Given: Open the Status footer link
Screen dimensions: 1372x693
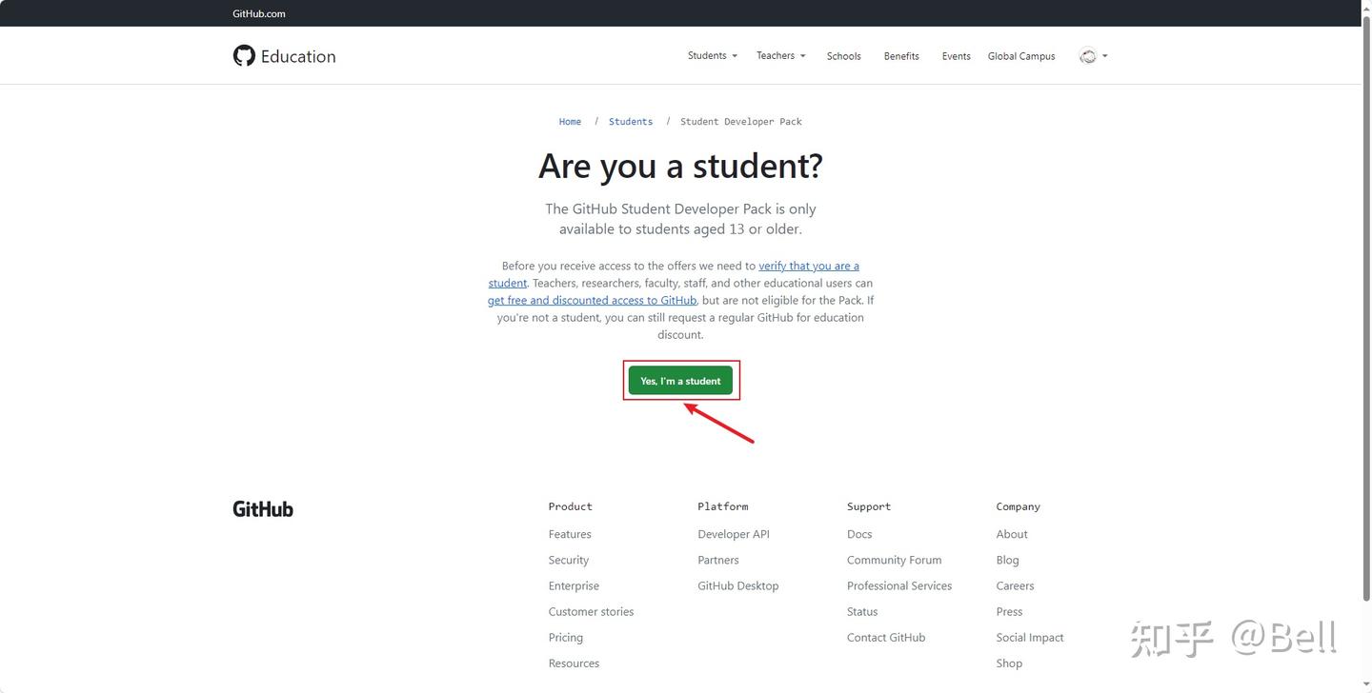Looking at the screenshot, I should [x=862, y=611].
